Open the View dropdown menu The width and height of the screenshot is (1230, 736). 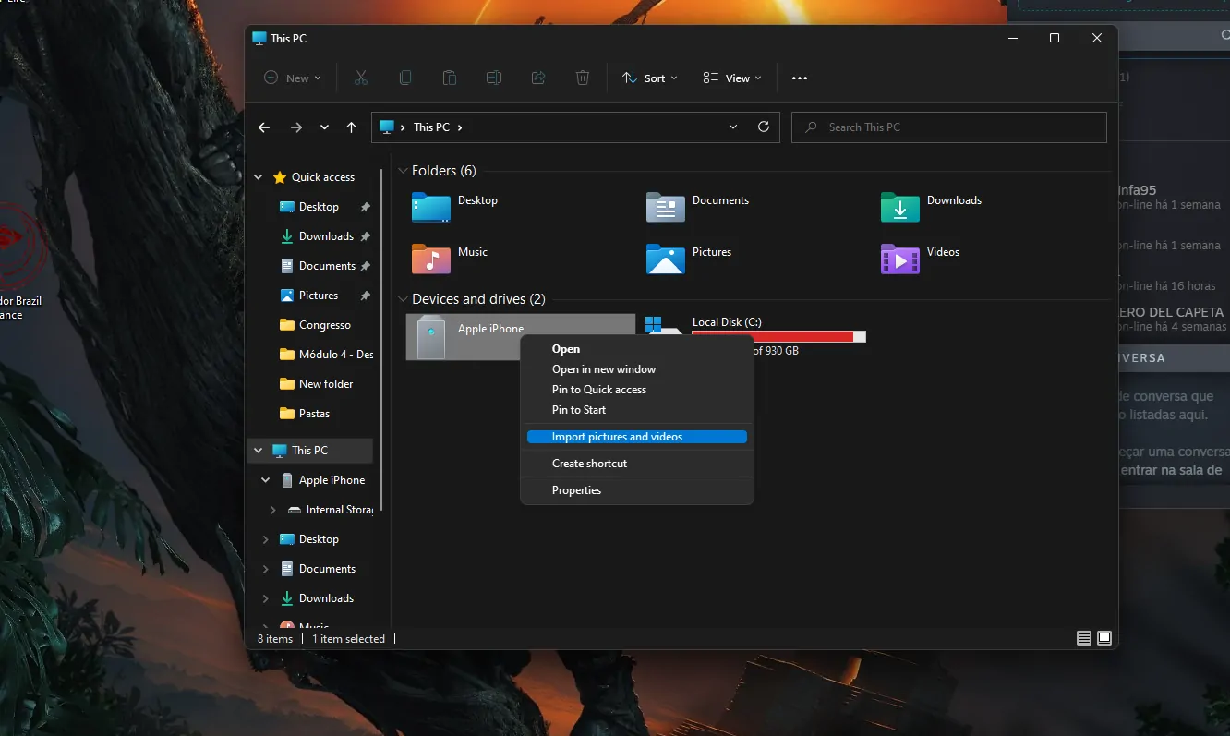[x=732, y=78]
